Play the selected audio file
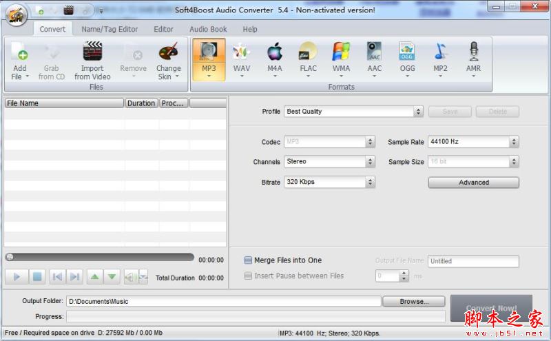Viewport: 551px width, 341px height. pyautogui.click(x=17, y=277)
